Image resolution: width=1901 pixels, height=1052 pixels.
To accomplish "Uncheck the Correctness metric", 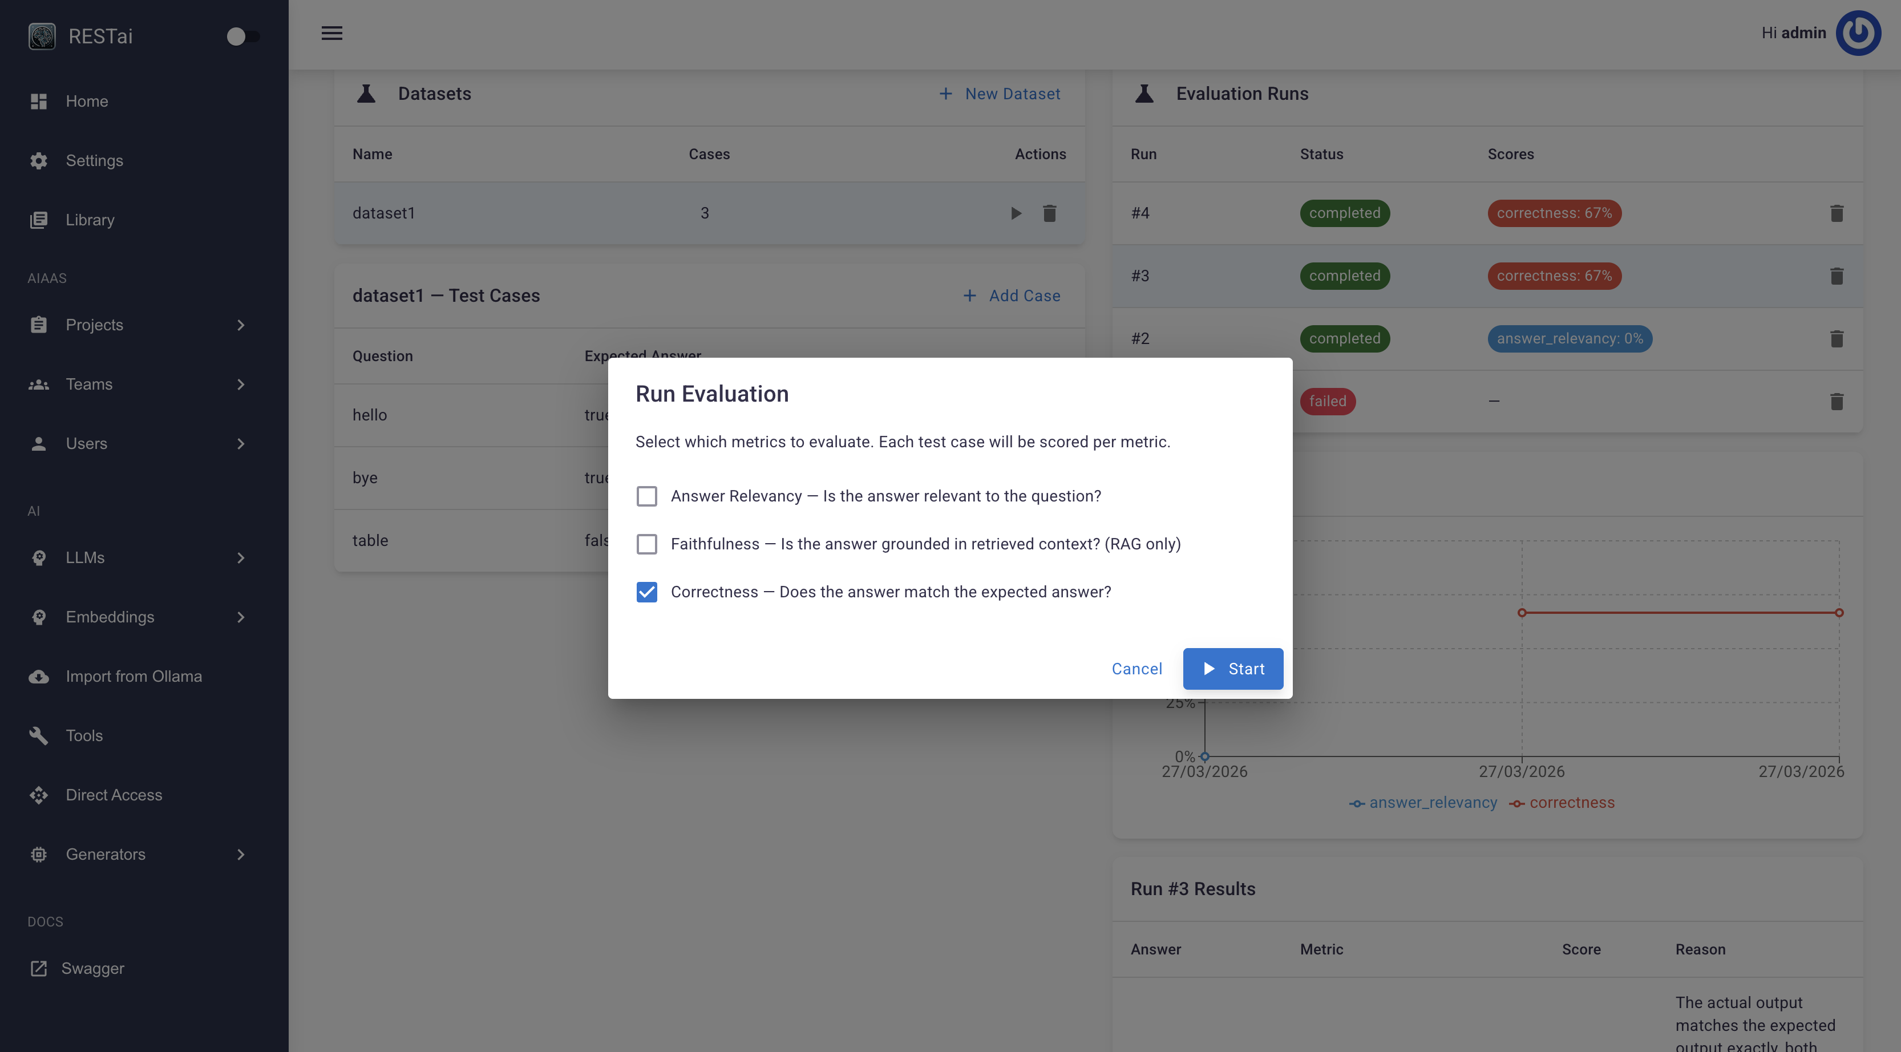I will (x=646, y=592).
